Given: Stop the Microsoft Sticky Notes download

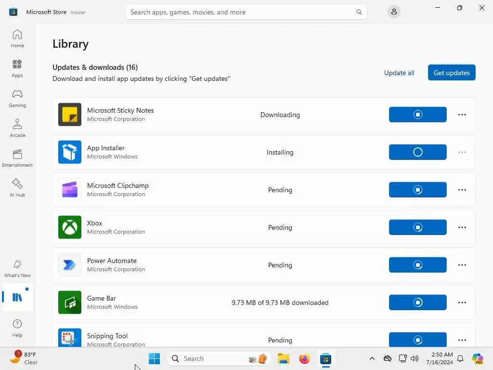Looking at the screenshot, I should click(x=417, y=115).
